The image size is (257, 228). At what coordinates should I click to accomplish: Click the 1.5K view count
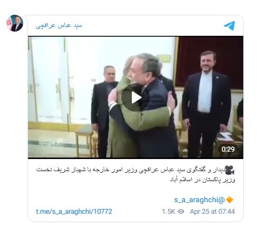168,212
